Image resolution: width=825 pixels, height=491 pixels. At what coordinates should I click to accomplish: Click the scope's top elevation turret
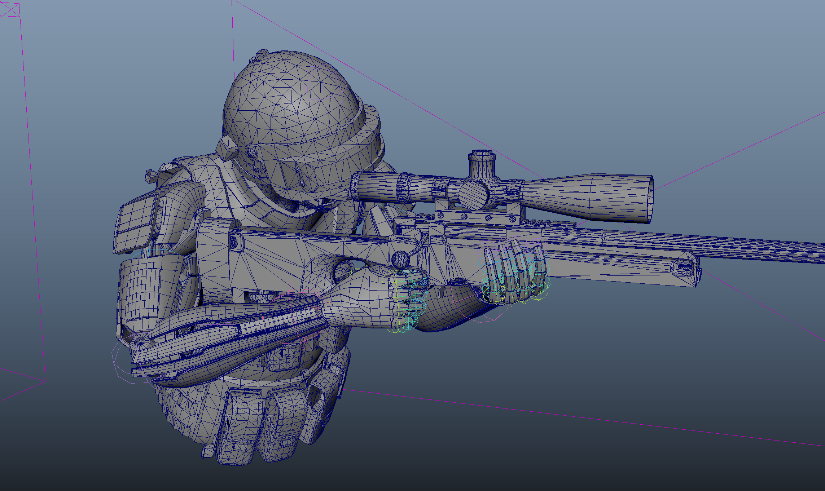click(482, 162)
